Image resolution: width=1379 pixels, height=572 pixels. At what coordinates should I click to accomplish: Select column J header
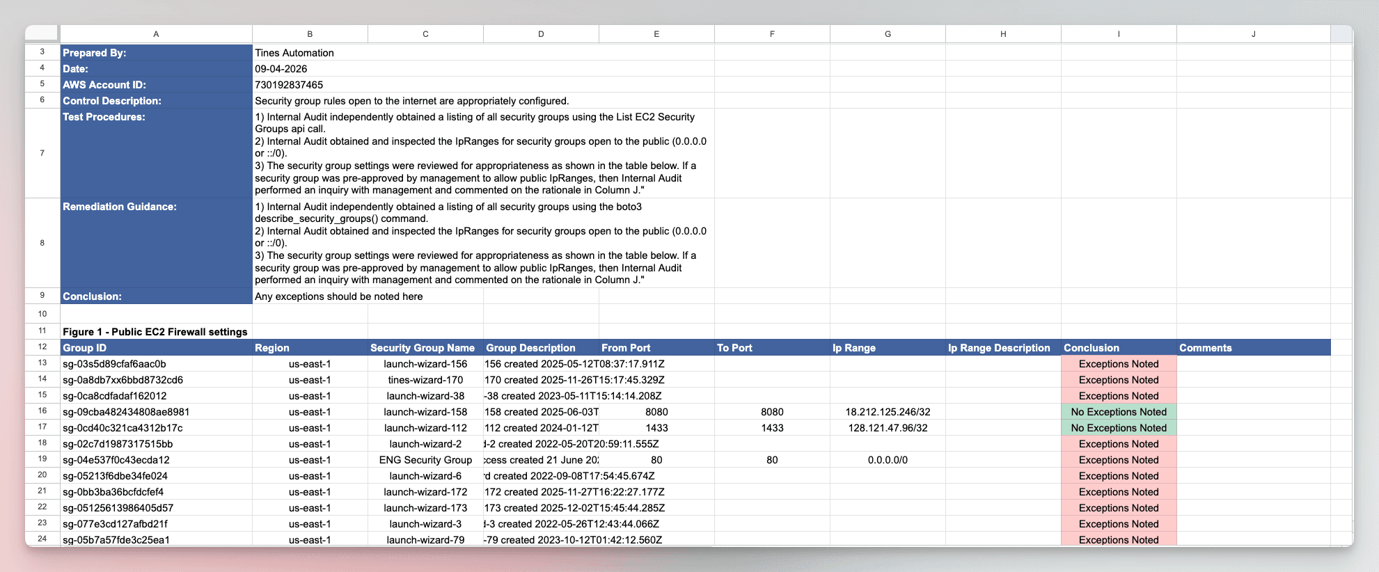1253,33
